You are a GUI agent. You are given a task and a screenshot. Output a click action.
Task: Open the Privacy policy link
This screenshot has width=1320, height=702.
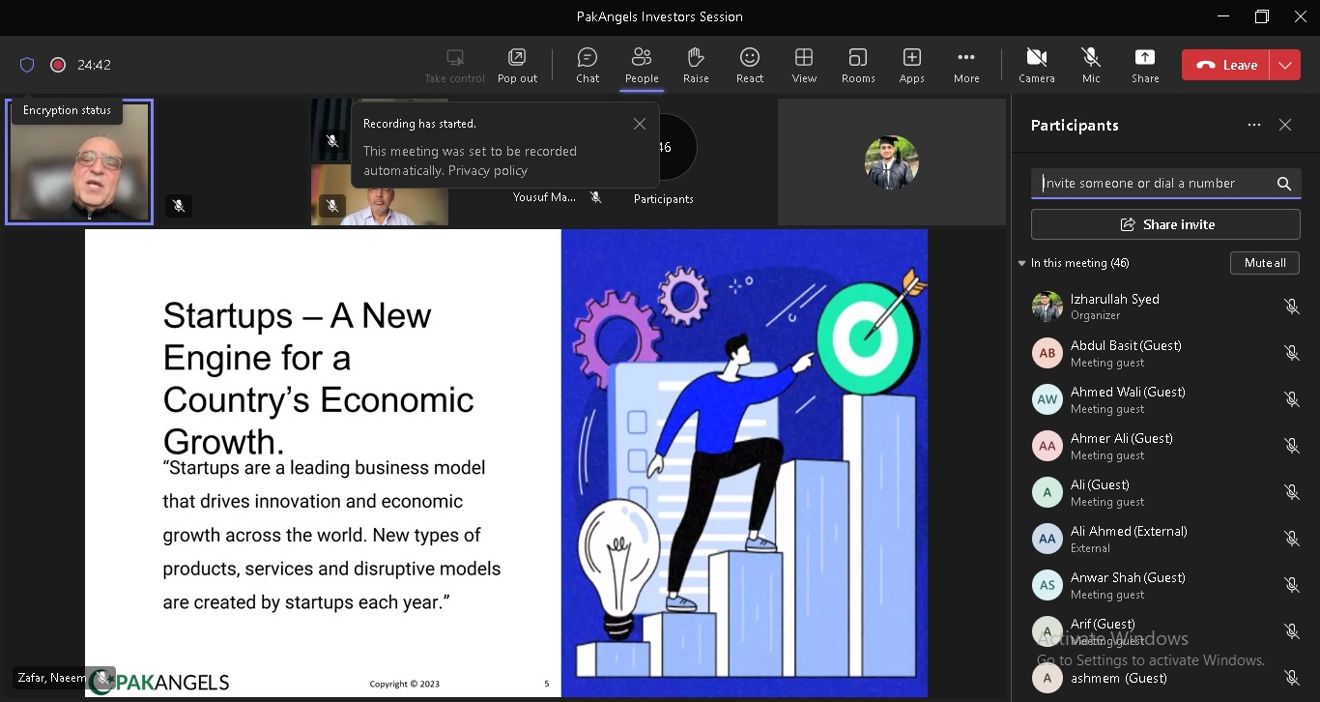(488, 170)
